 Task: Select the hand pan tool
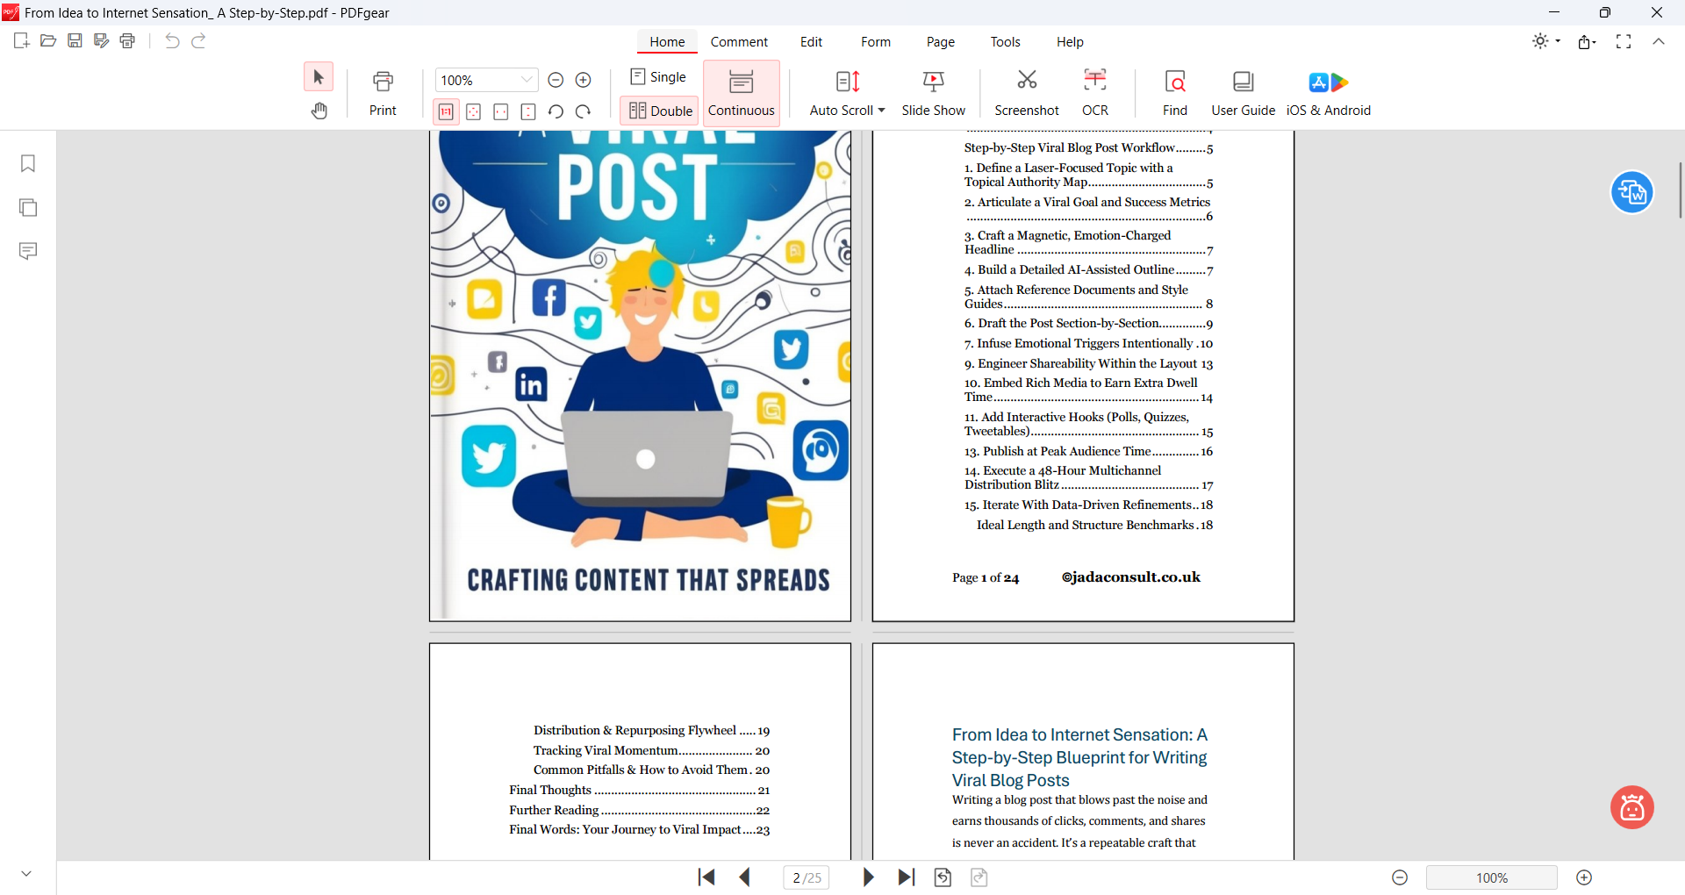tap(319, 111)
